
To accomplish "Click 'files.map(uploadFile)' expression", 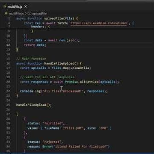I will 71,68.
